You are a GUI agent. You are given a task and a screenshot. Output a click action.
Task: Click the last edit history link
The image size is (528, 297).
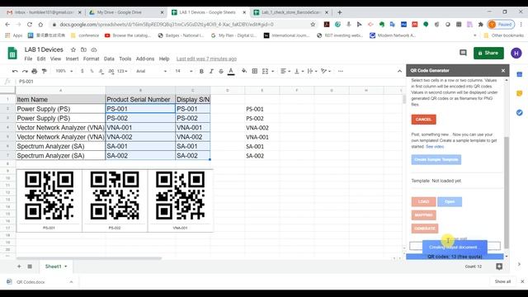(206, 59)
